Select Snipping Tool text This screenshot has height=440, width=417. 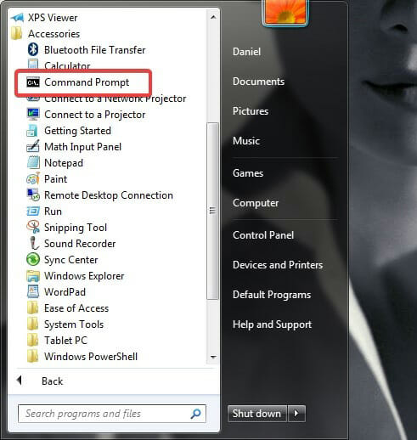coord(76,228)
